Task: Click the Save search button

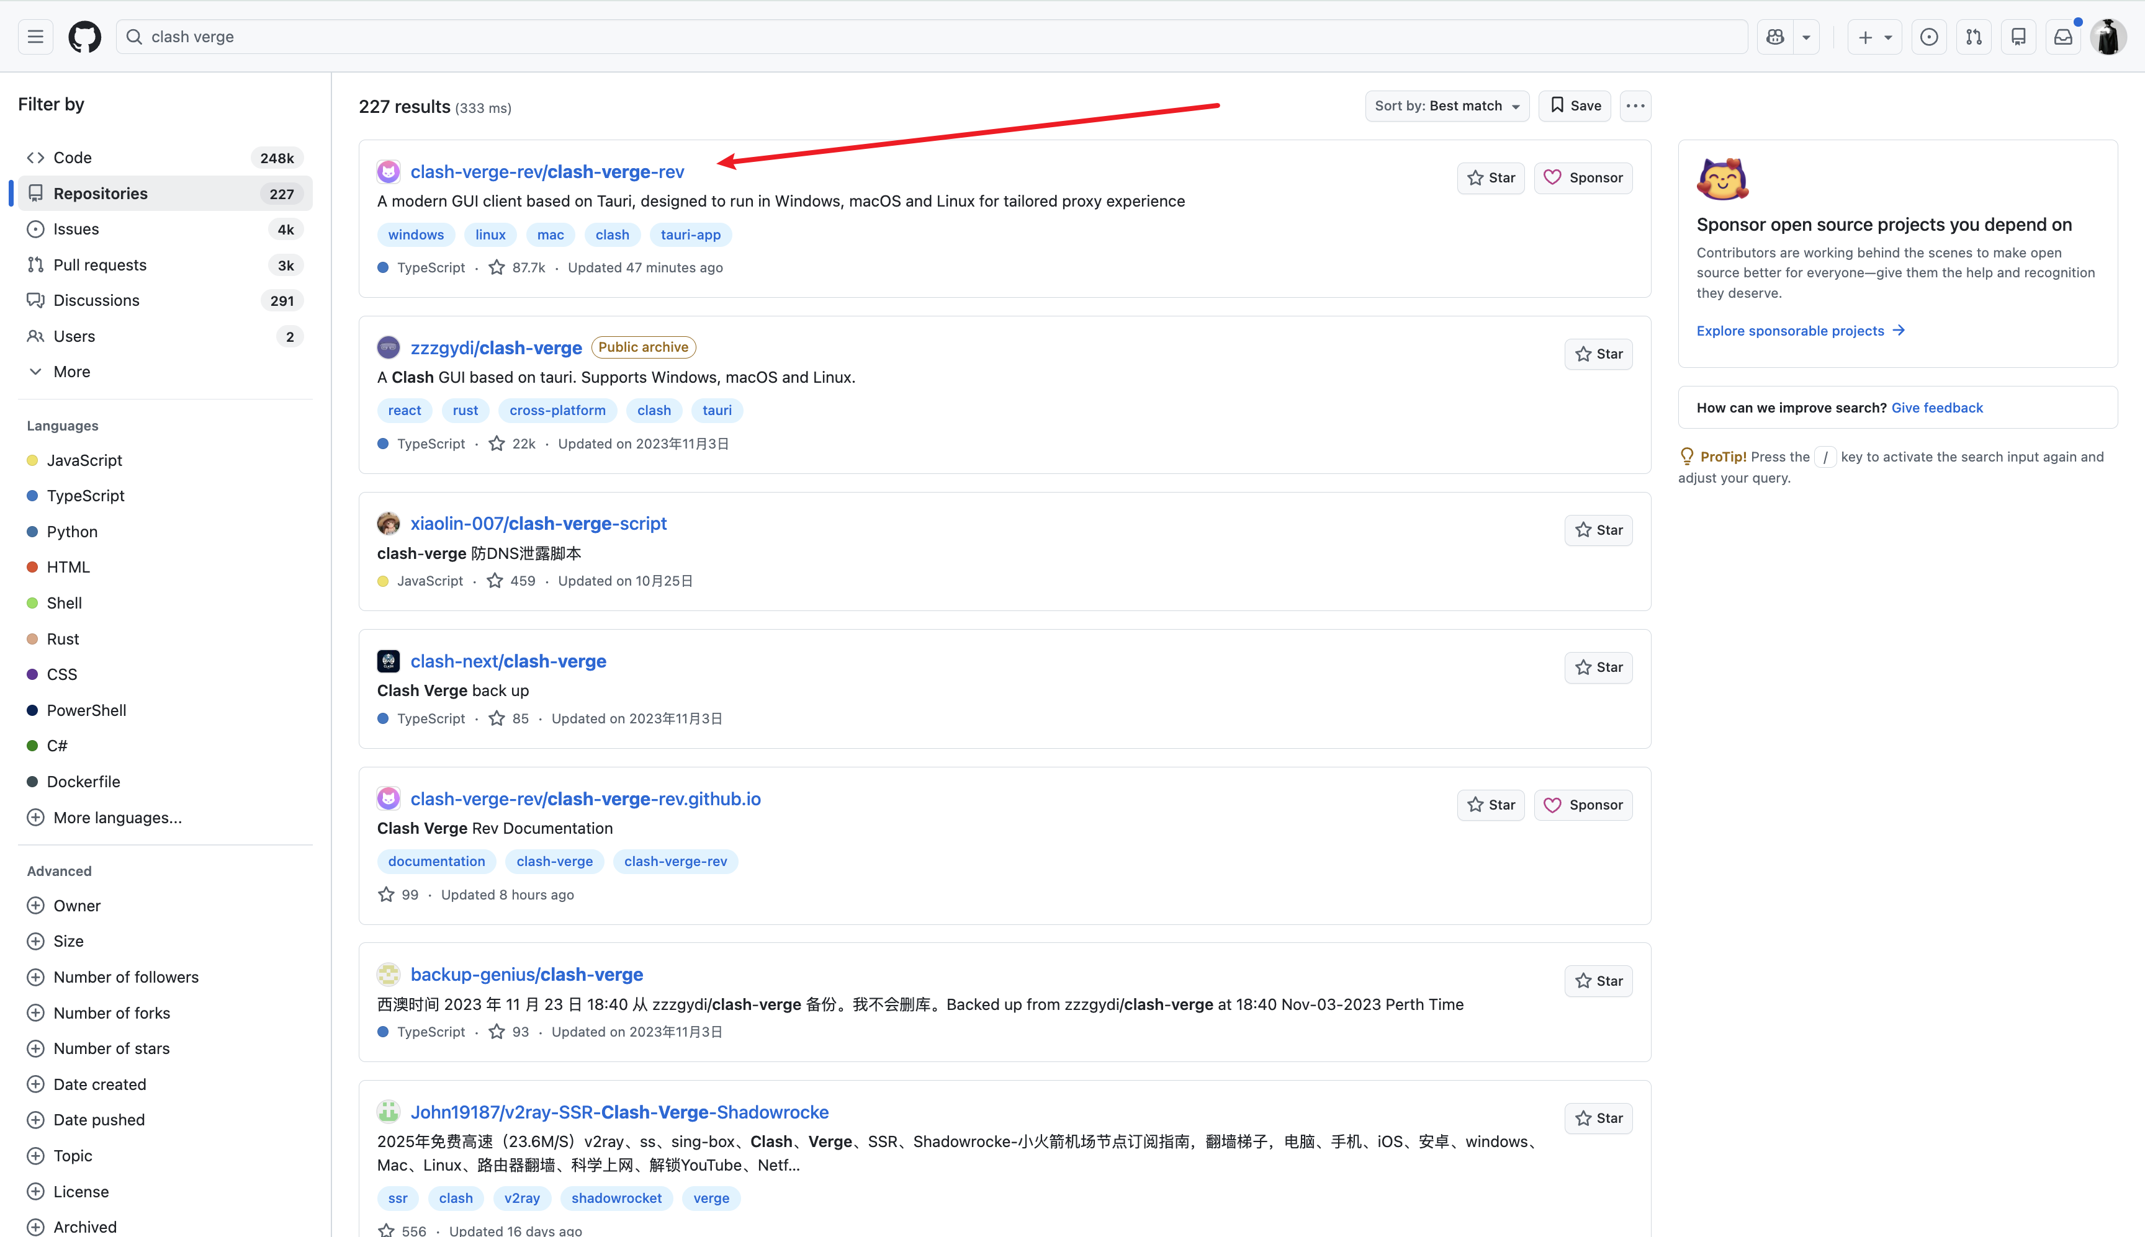Action: tap(1575, 105)
